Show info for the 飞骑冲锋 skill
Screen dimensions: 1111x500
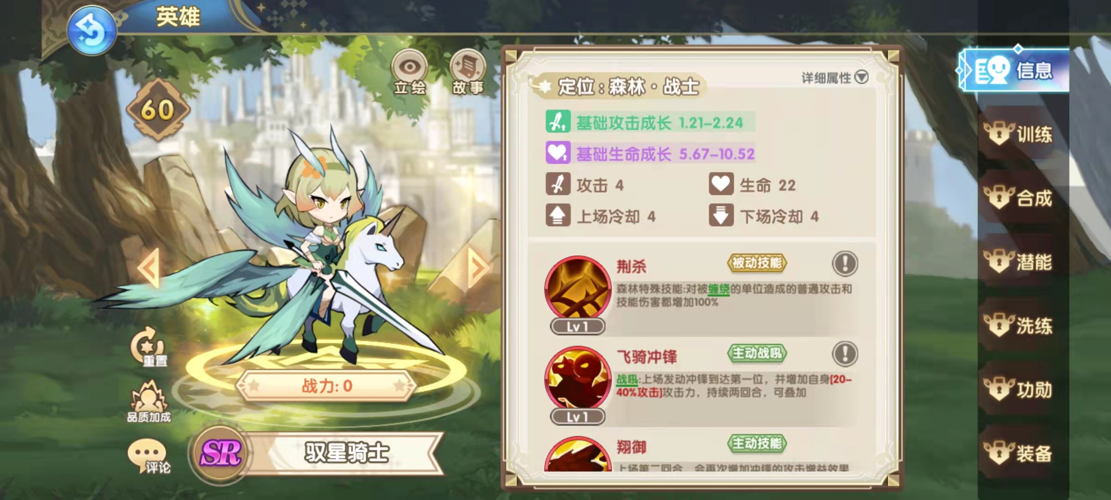(845, 354)
